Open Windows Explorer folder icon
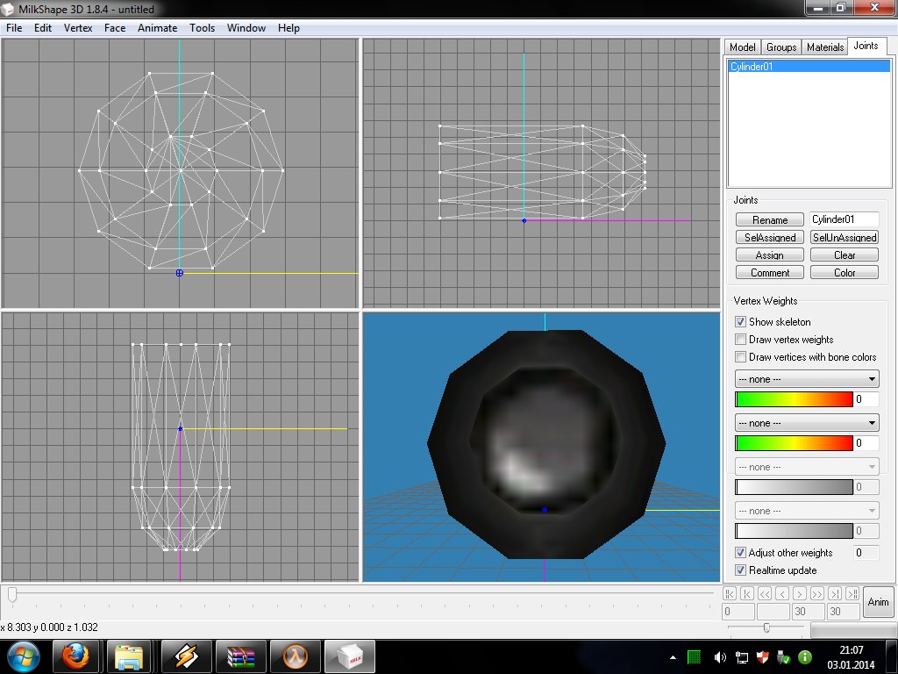This screenshot has height=674, width=898. [131, 656]
